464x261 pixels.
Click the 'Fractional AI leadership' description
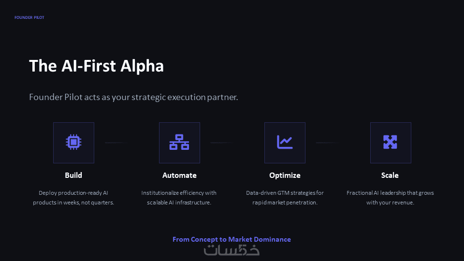[x=390, y=198]
